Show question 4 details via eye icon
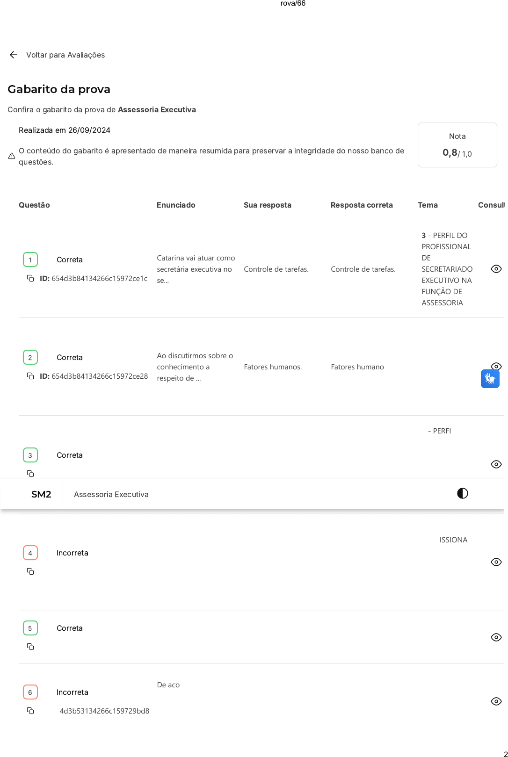 [496, 562]
